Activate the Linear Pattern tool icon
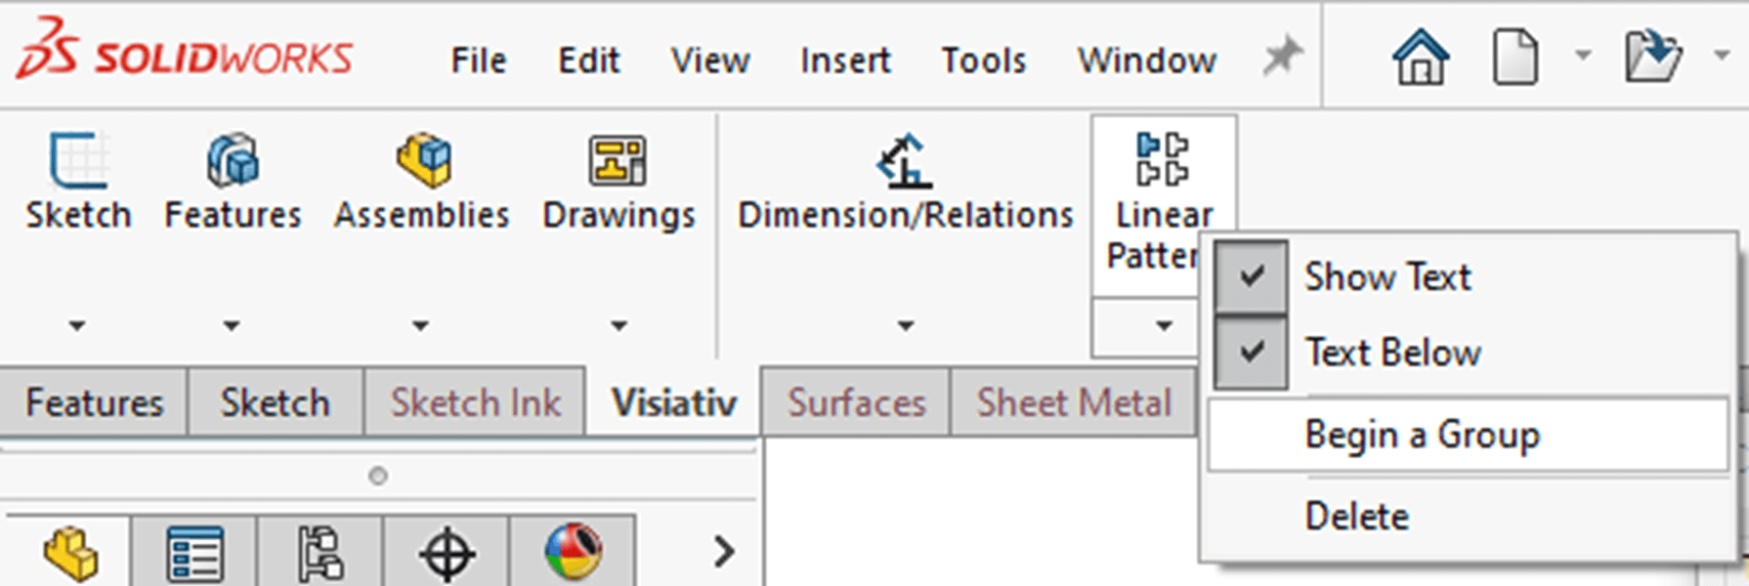This screenshot has height=586, width=1749. click(1163, 166)
